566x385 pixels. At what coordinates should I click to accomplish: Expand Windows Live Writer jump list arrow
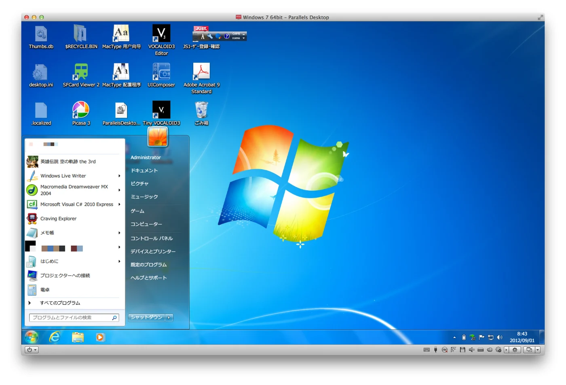click(x=119, y=176)
